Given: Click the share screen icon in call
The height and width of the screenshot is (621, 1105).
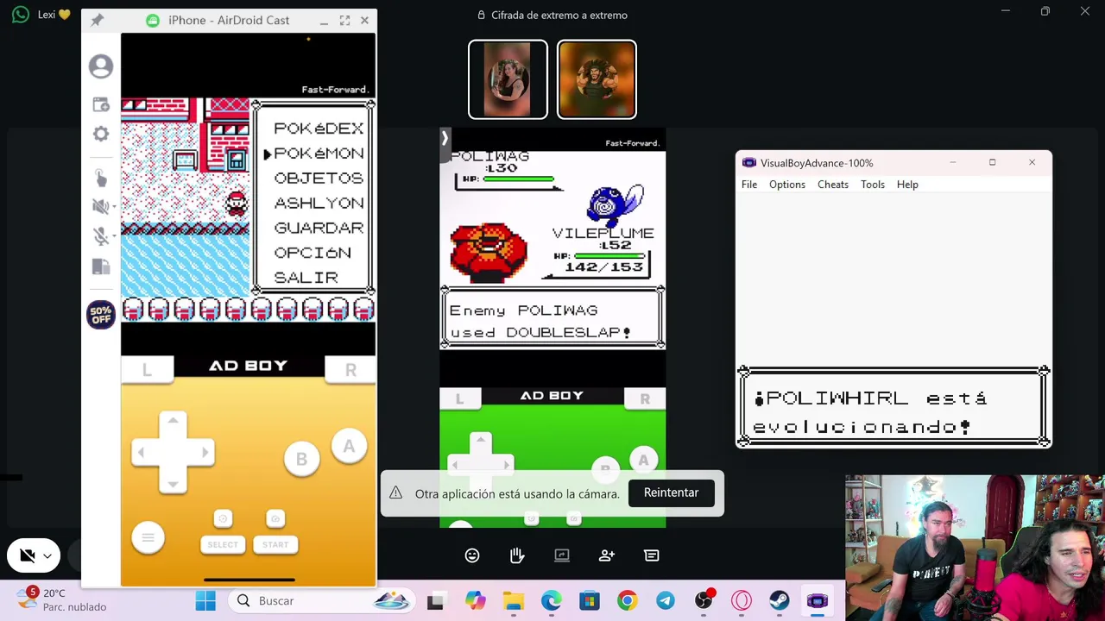Looking at the screenshot, I should tap(562, 555).
